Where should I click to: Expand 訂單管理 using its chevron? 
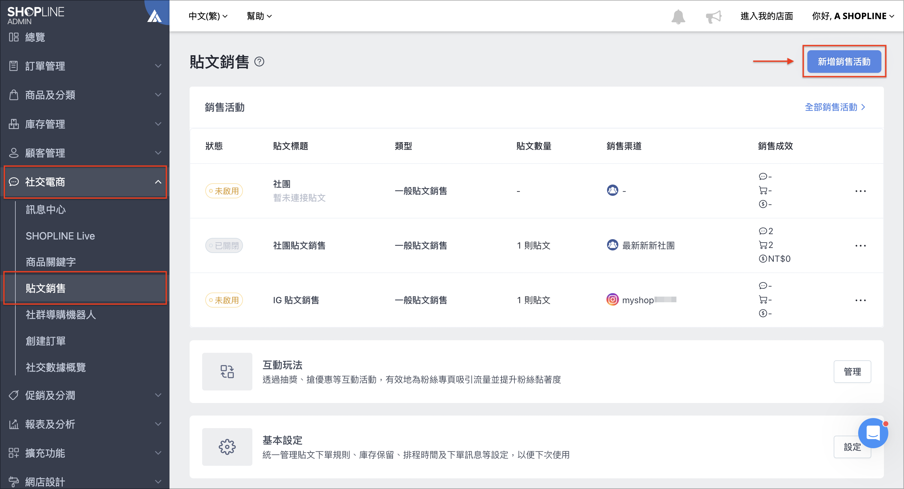click(158, 66)
